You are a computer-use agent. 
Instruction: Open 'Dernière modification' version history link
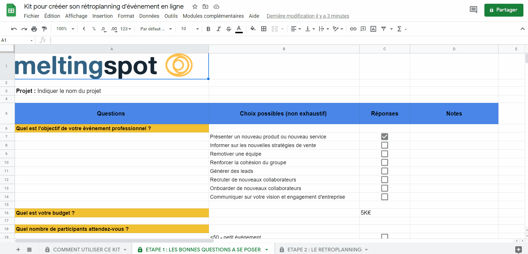tap(308, 16)
